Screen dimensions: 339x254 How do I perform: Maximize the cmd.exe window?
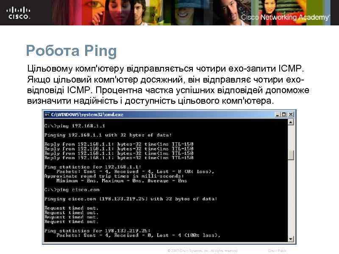coord(283,113)
